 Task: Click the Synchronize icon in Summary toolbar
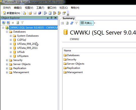point(72,23)
